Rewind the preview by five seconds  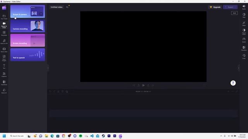pyautogui.click(x=139, y=85)
